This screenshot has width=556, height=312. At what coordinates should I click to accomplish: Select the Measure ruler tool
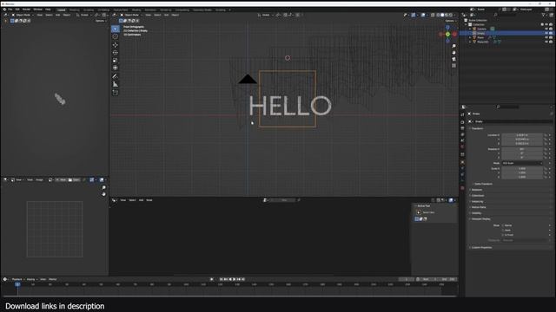116,84
